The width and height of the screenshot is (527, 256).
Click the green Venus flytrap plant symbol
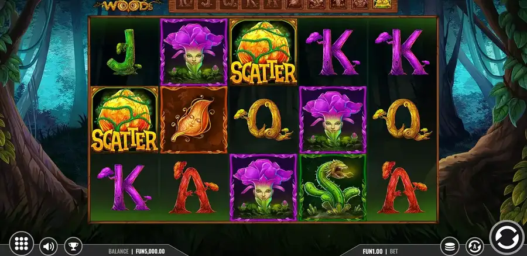pos(333,187)
